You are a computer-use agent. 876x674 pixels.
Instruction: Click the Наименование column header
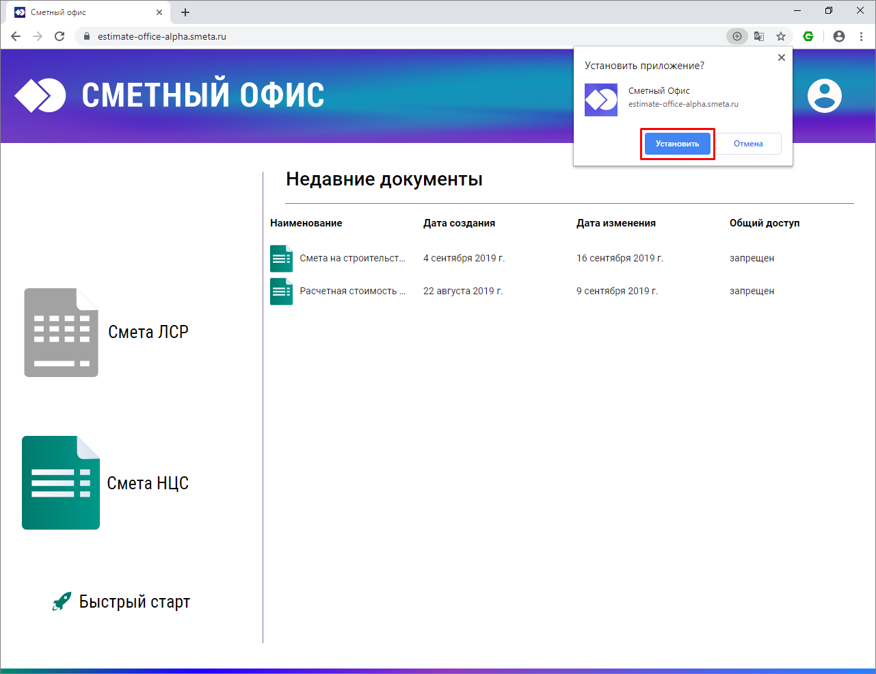coord(306,223)
